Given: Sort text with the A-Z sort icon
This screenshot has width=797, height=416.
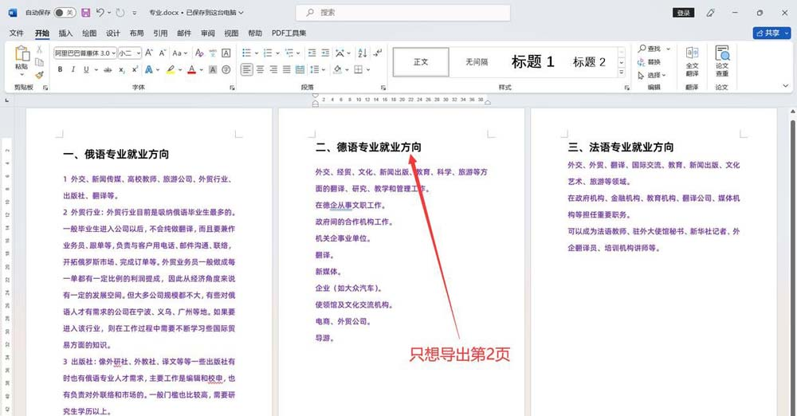Looking at the screenshot, I should point(363,53).
